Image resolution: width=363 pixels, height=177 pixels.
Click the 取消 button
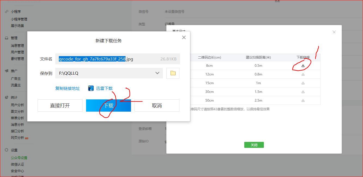157,105
